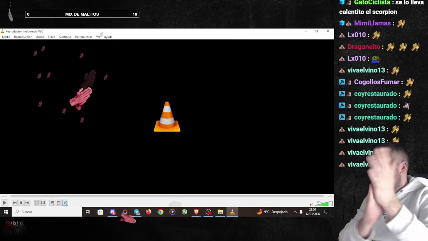Launch Firefox from the taskbar
The height and width of the screenshot is (241, 428).
coord(148,212)
